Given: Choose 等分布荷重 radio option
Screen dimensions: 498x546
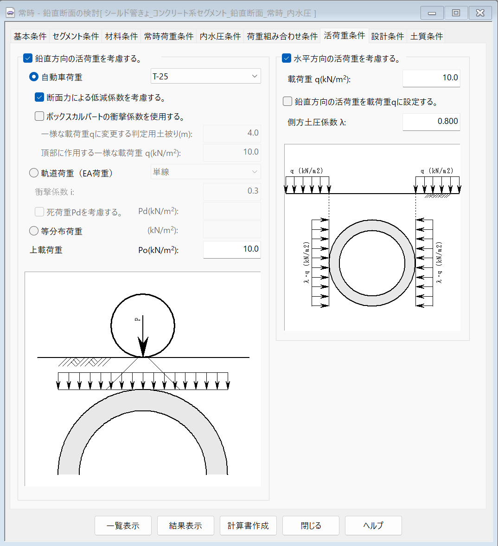Looking at the screenshot, I should pos(34,231).
